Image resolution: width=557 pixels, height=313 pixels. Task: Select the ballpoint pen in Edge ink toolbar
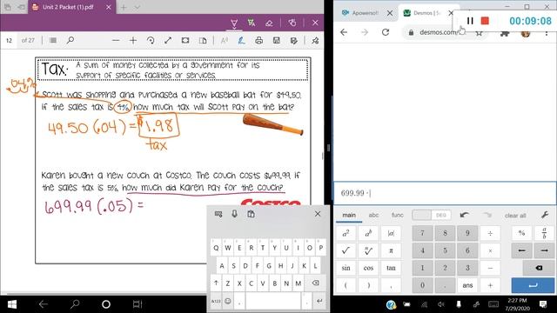[234, 23]
